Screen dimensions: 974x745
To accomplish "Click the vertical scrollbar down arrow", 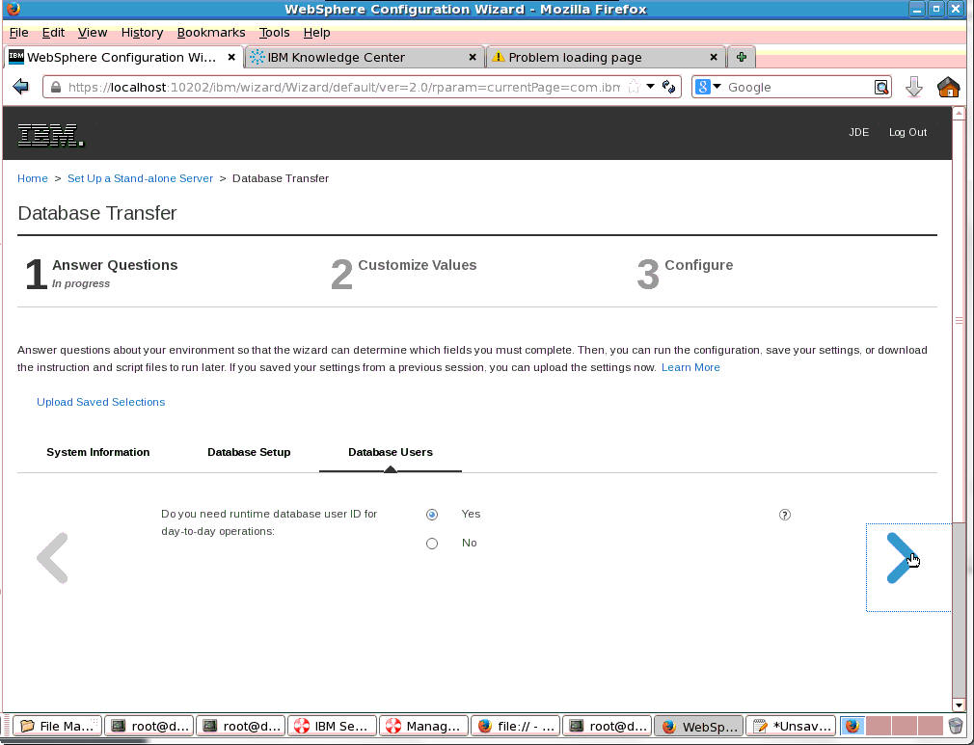I will click(959, 705).
